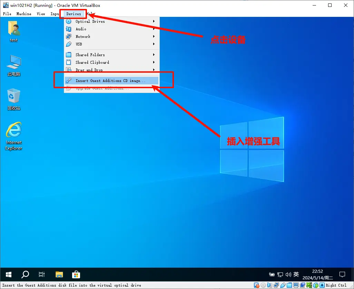The width and height of the screenshot is (354, 289).
Task: Select the Internet Explorer desktop icon
Action: [x=14, y=136]
